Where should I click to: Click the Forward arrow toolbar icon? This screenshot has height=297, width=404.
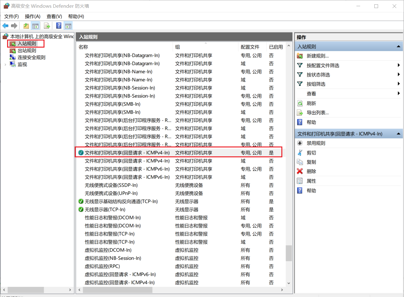14,26
